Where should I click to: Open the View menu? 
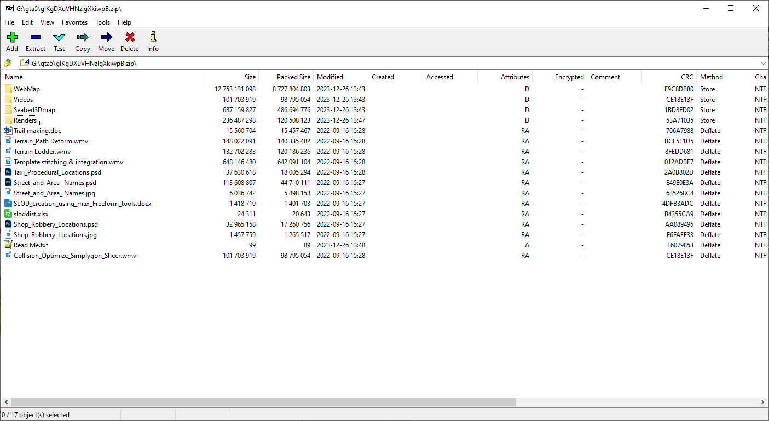pos(47,22)
